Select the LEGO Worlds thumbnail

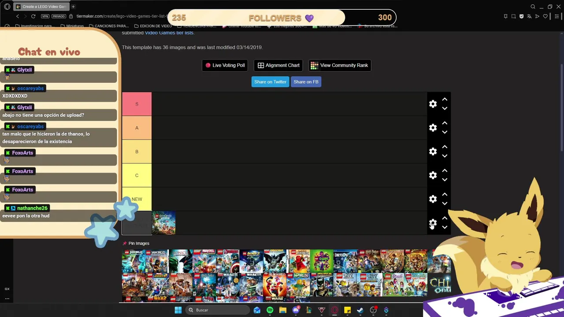(x=298, y=285)
